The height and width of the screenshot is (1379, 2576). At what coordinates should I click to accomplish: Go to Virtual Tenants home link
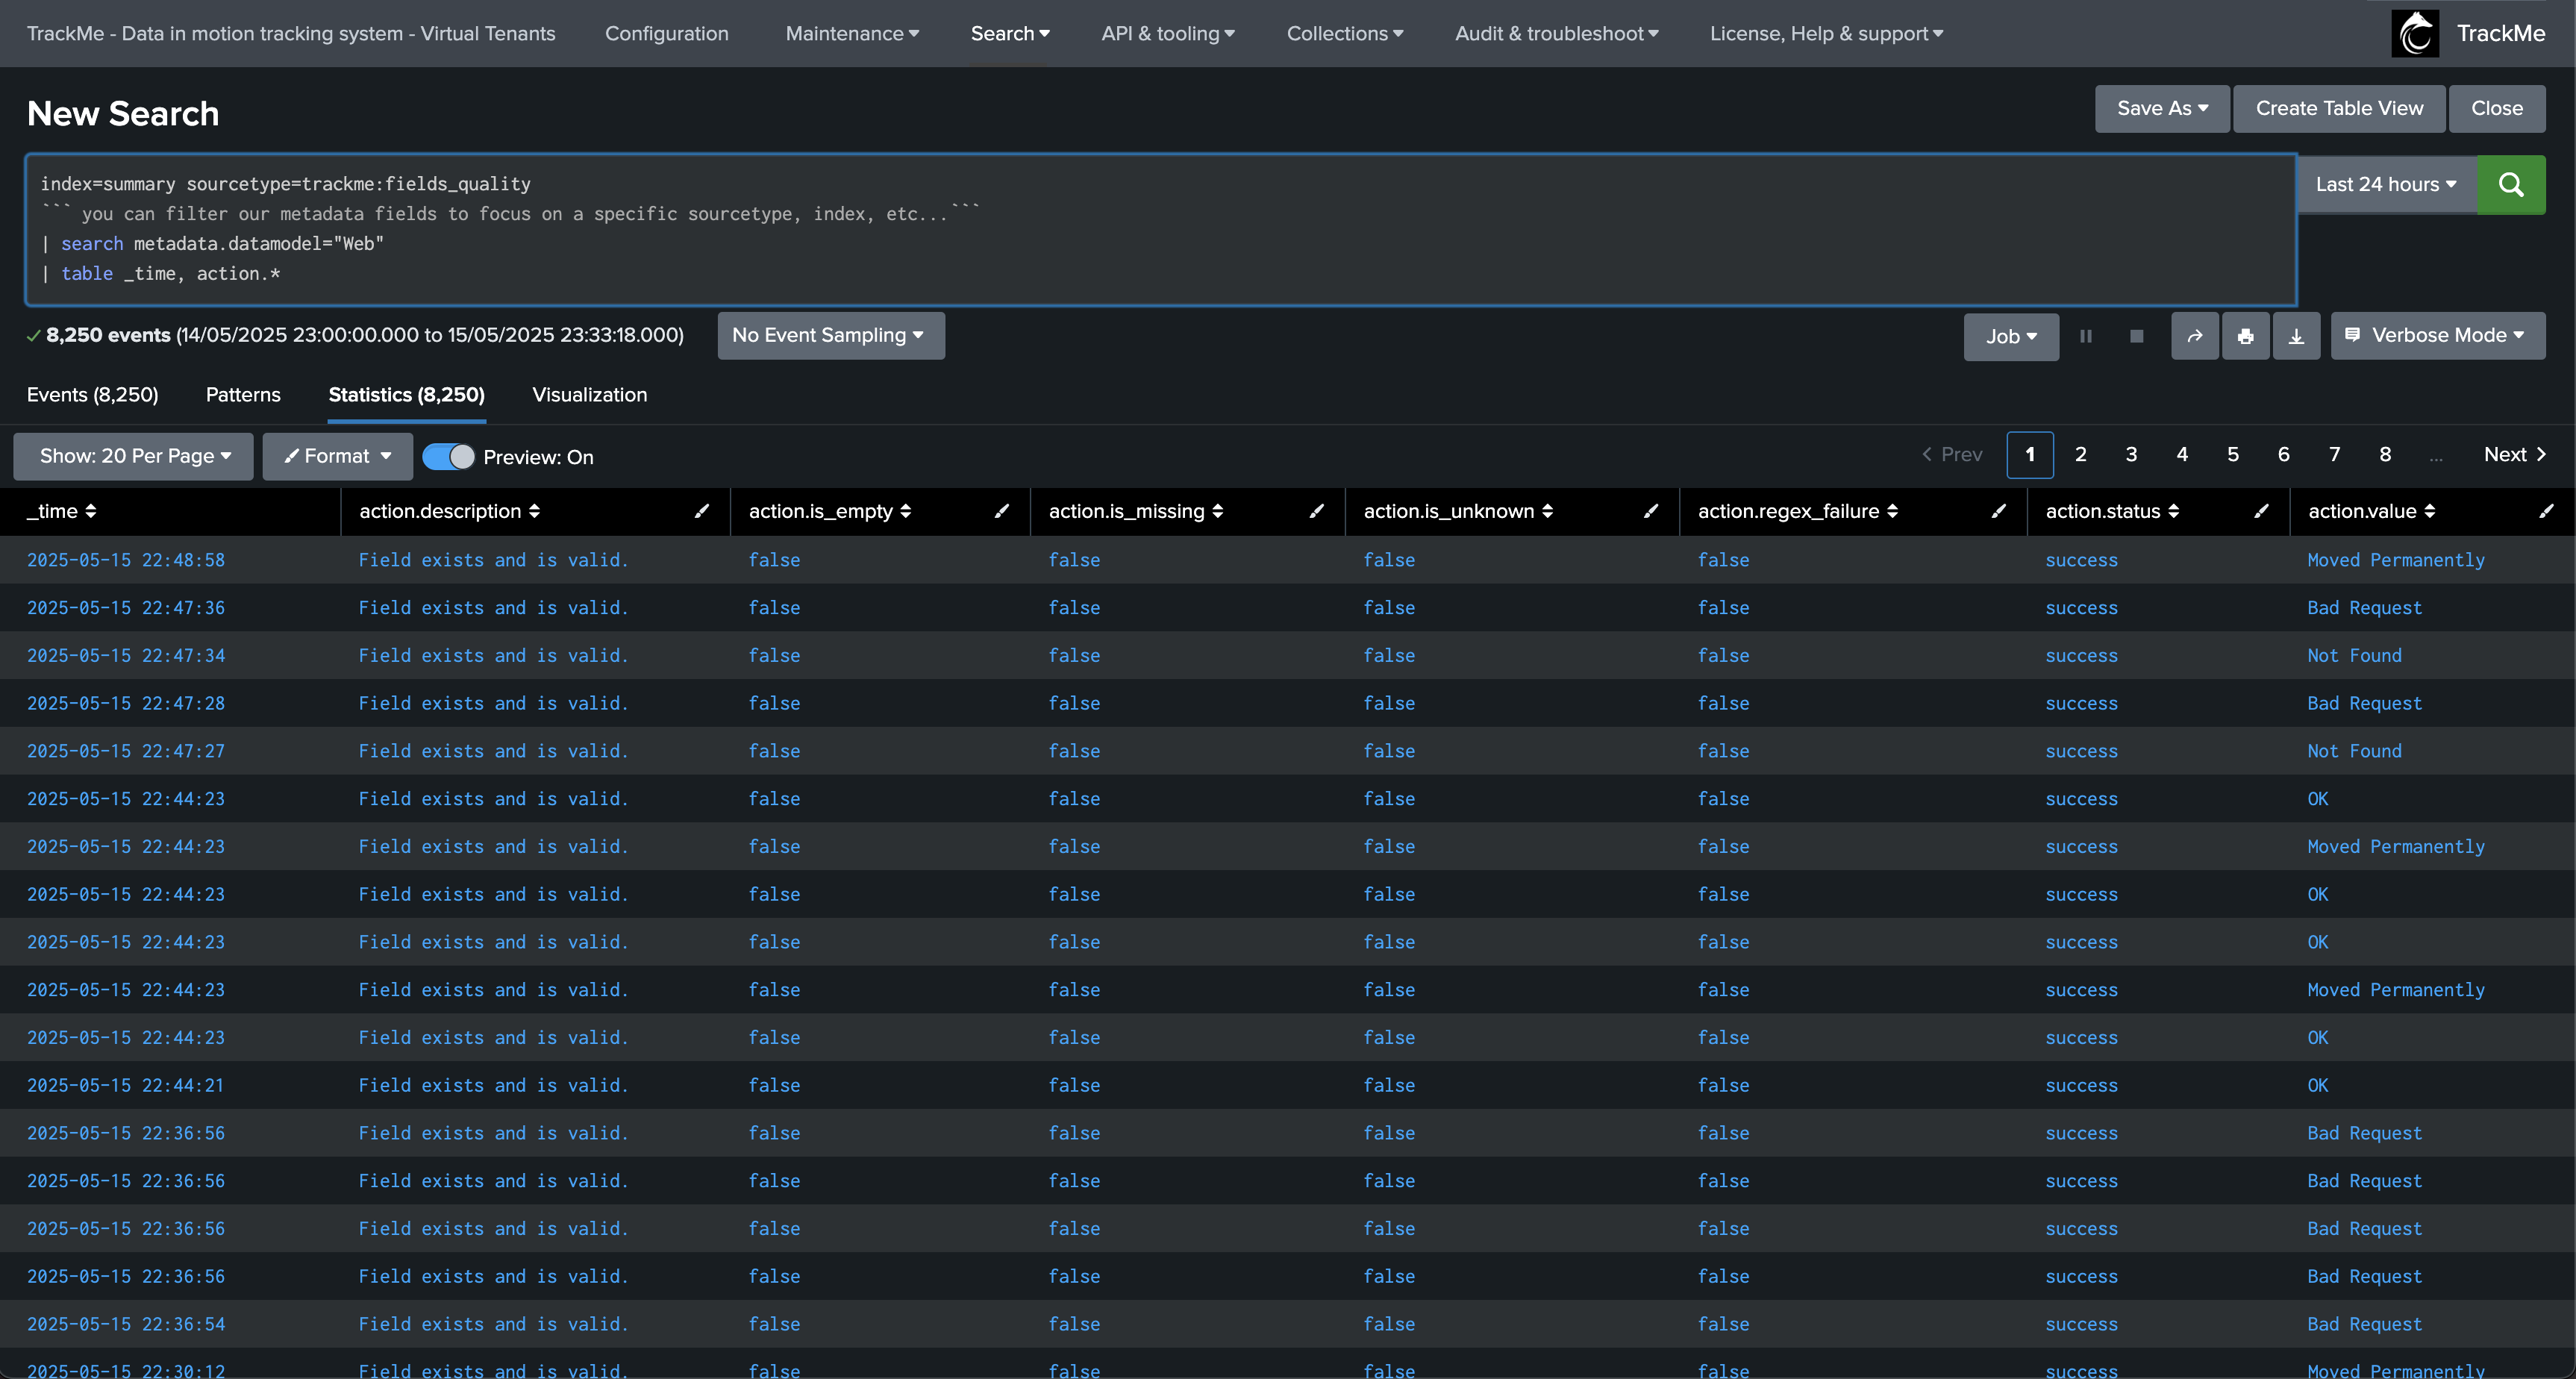291,33
